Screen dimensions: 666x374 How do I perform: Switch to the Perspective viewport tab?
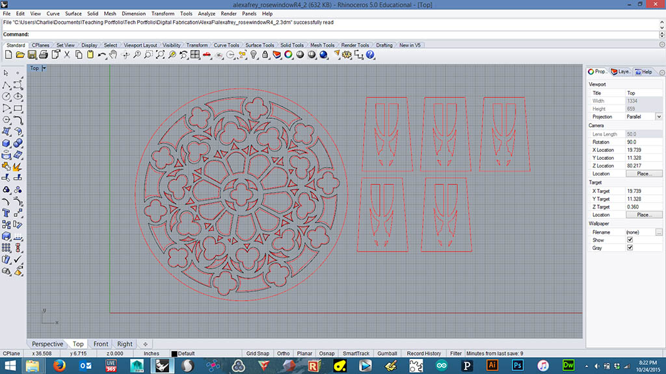(x=47, y=343)
